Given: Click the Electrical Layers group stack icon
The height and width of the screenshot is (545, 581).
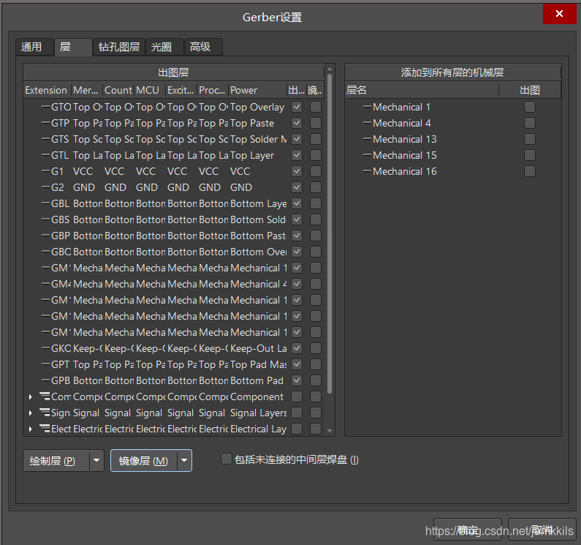Looking at the screenshot, I should 45,429.
